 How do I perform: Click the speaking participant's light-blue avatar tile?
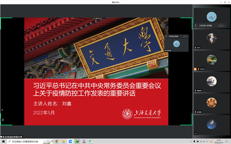point(211,18)
